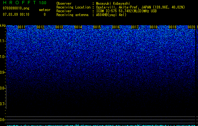Click the 0014 time marker
This screenshot has width=198, height=126.
click(x=78, y=27)
